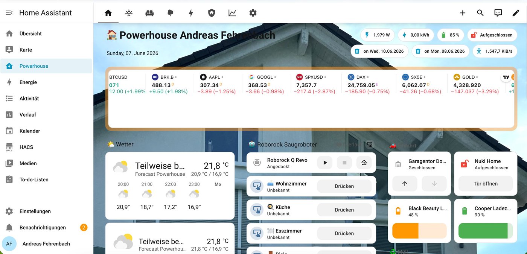The width and height of the screenshot is (527, 254).
Task: Click Tür öffnen on Nuki Home
Action: tap(486, 184)
